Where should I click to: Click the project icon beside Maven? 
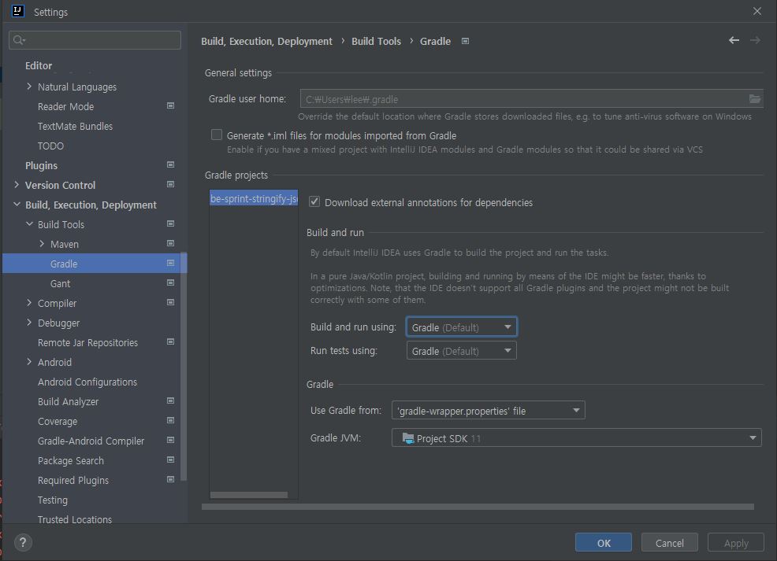point(170,243)
